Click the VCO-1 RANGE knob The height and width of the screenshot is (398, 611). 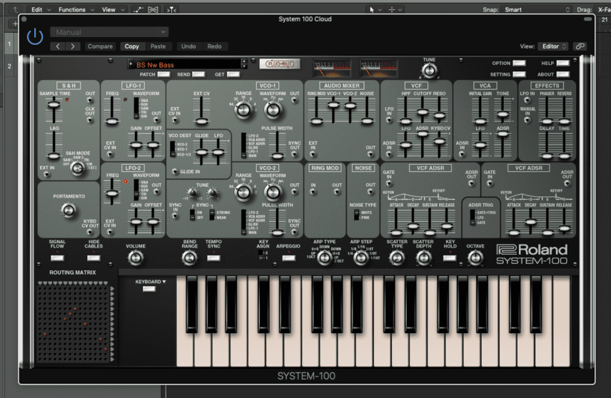coord(243,110)
